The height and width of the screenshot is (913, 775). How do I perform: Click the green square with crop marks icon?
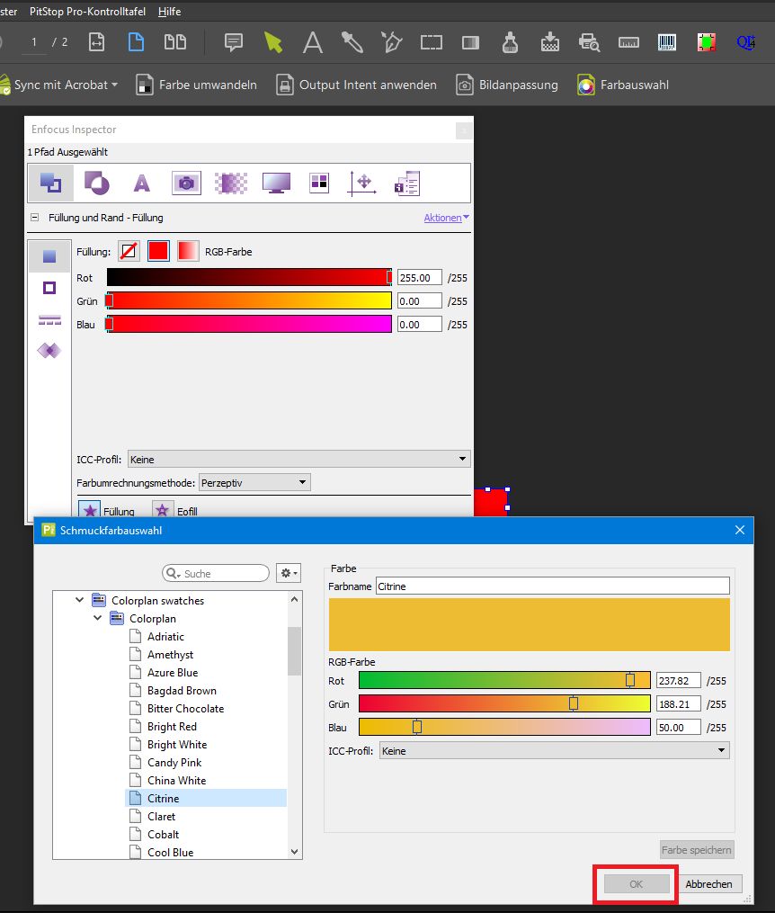coord(707,42)
